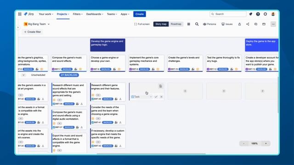Image resolution: width=294 pixels, height=165 pixels.
Task: Click the Jira logo
Action: pos(29,14)
